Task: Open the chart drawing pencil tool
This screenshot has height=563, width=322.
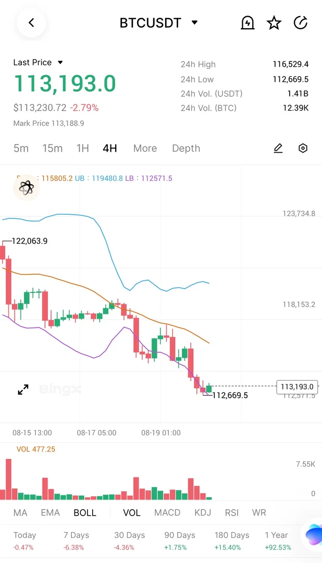Action: coord(278,149)
